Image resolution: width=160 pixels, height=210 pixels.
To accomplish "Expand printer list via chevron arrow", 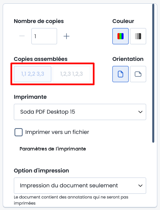I will (140, 112).
